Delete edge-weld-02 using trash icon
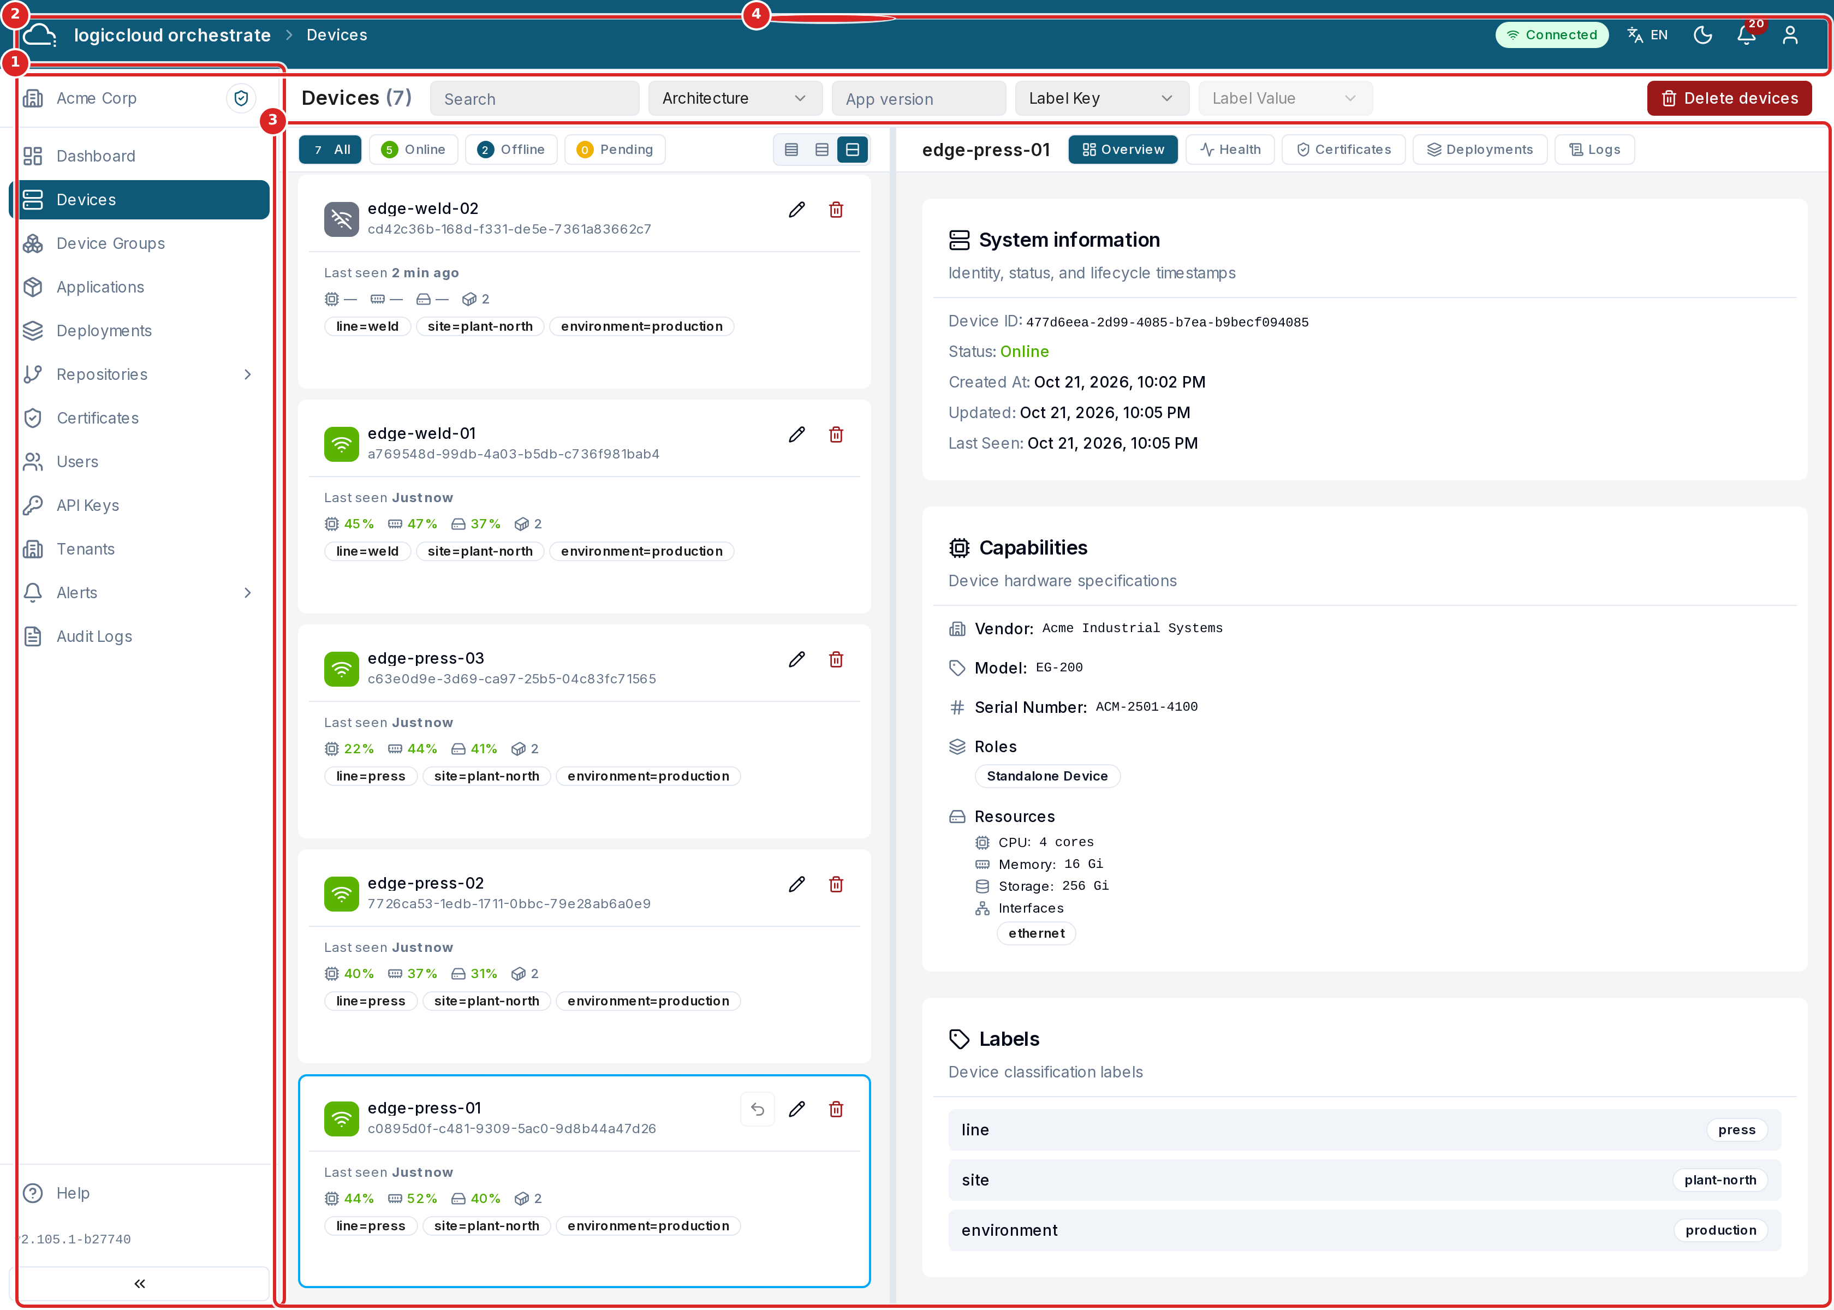 tap(836, 210)
